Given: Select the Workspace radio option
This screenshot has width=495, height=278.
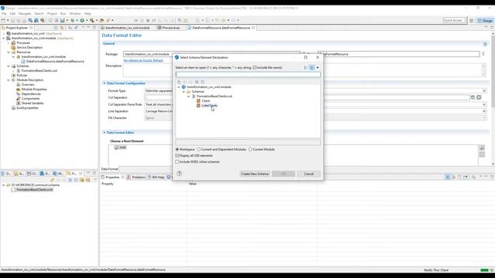Looking at the screenshot, I should coord(177,149).
